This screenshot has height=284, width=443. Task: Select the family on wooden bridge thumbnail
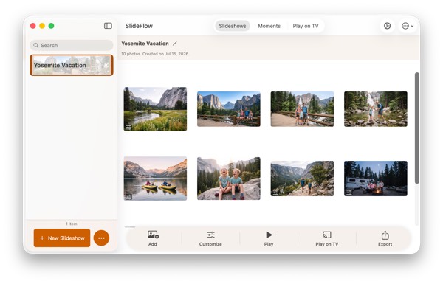(229, 109)
